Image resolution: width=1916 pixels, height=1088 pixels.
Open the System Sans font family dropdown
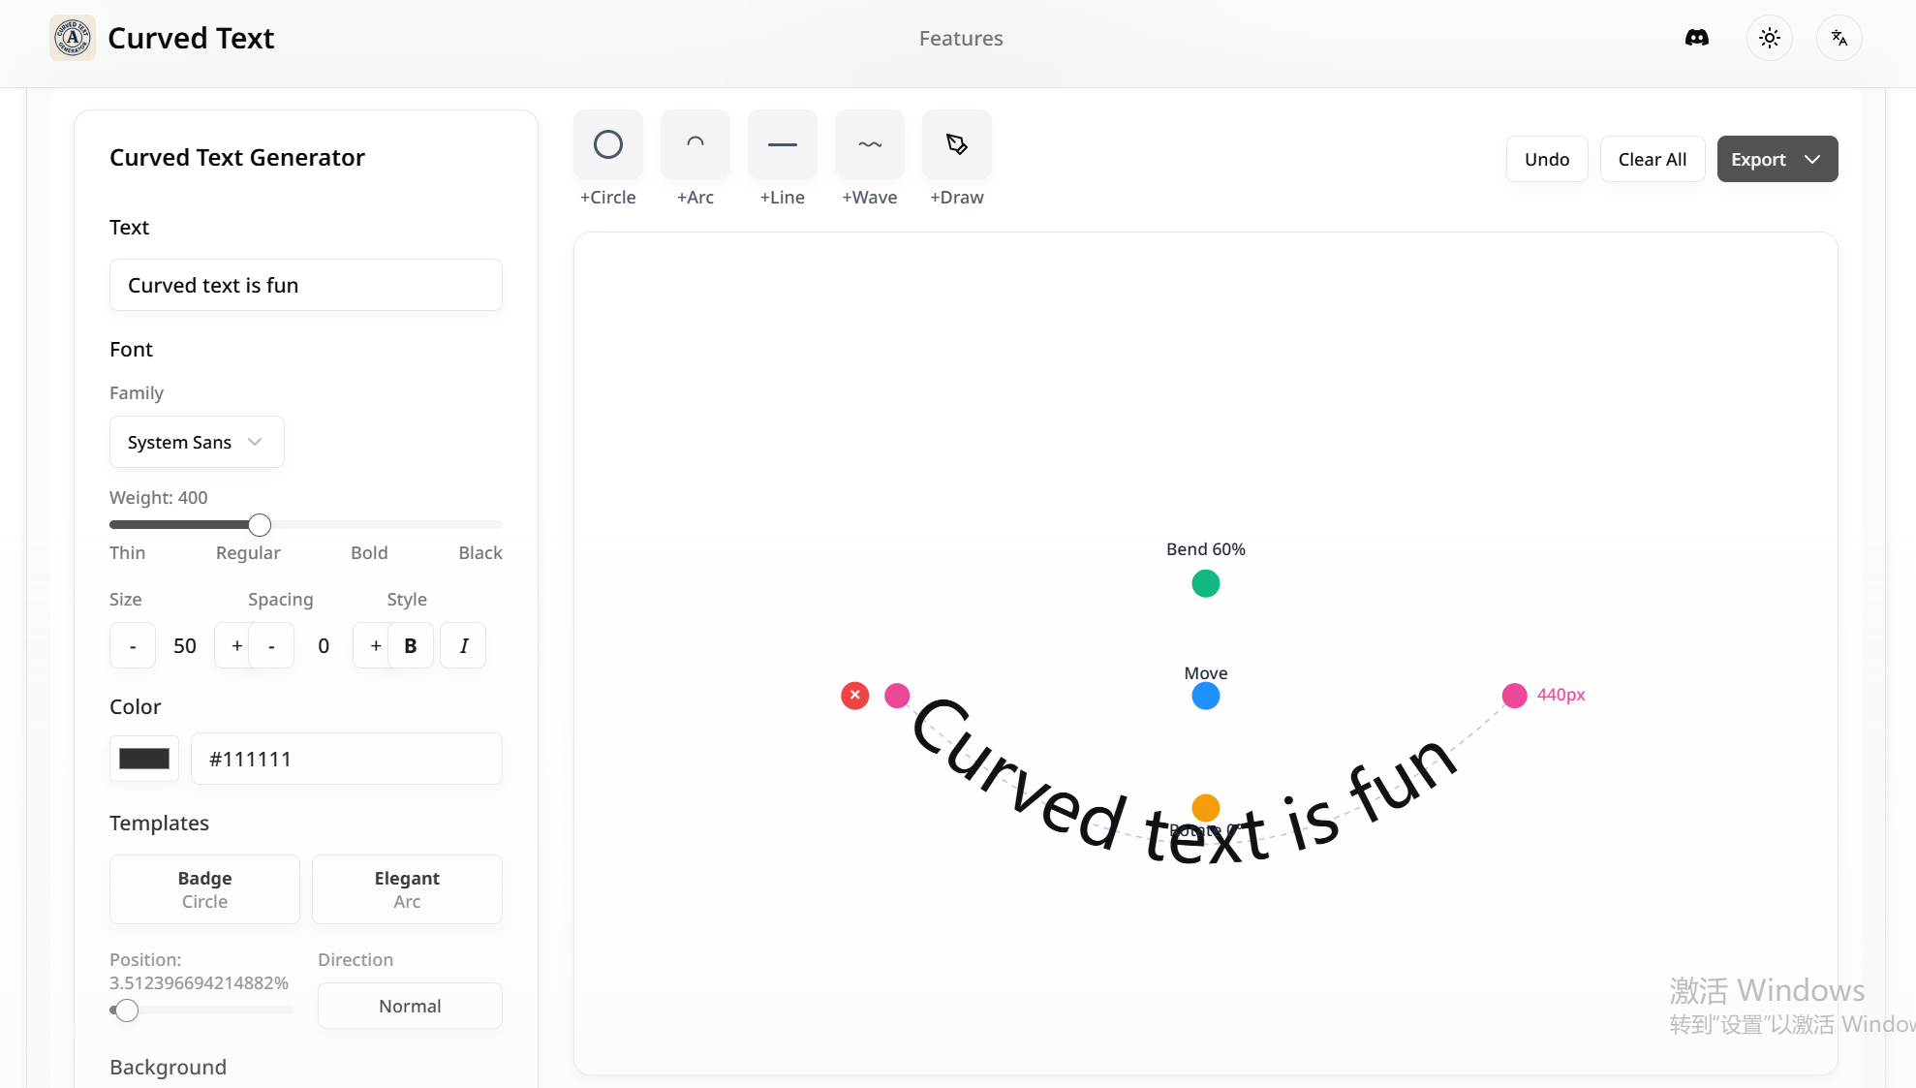(x=196, y=442)
